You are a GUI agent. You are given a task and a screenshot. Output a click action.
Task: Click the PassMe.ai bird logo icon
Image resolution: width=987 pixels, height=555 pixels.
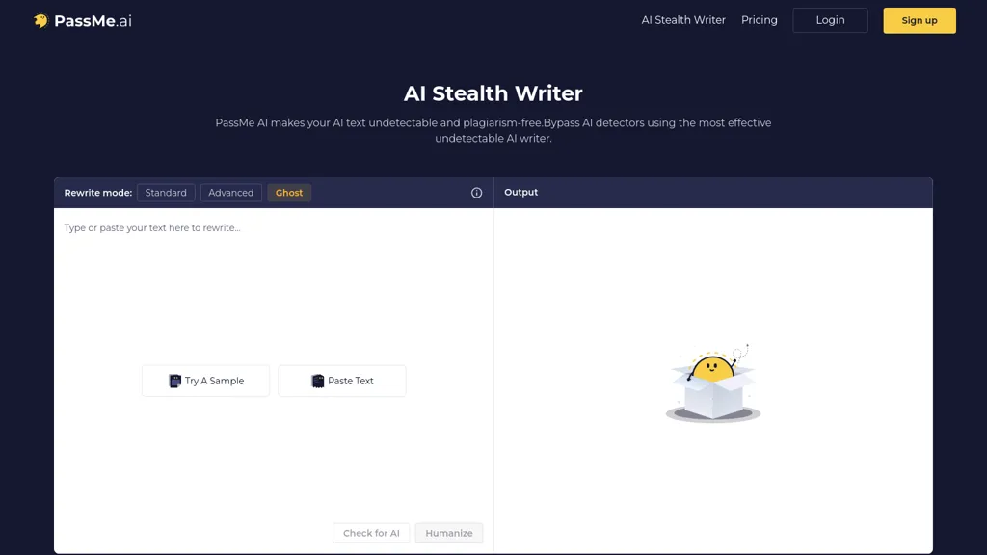(40, 20)
